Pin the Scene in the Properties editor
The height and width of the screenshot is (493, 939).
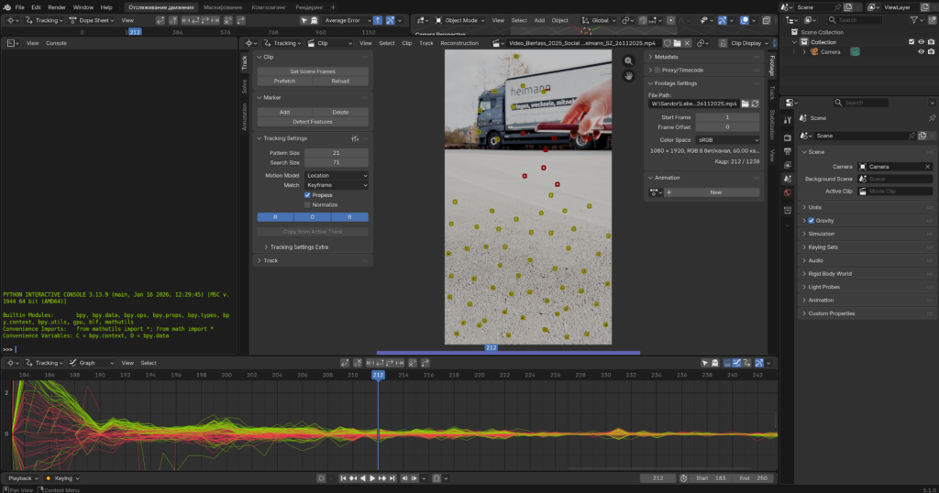point(932,118)
